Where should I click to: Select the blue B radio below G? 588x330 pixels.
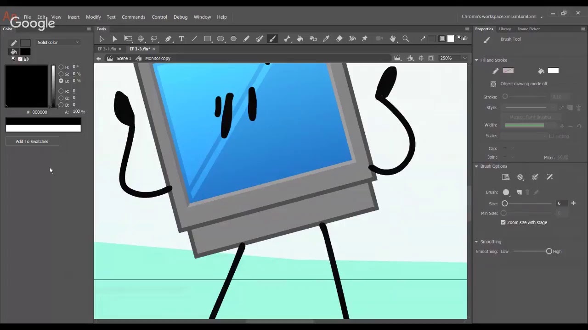(x=61, y=105)
